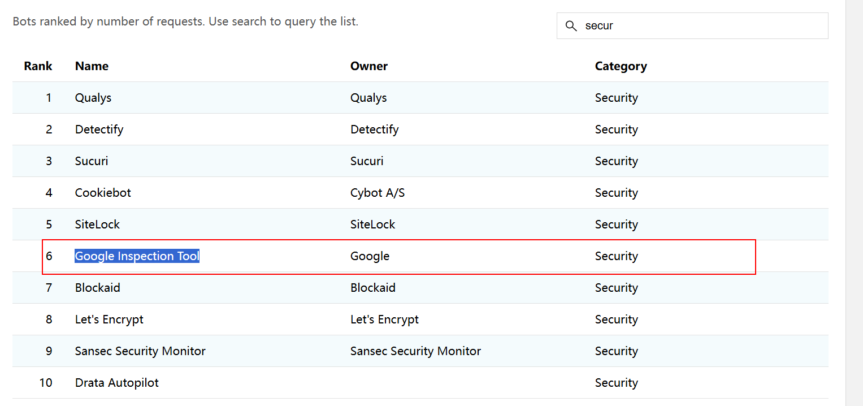Viewport: 863px width, 406px height.
Task: Click the Name column header
Action: [92, 66]
